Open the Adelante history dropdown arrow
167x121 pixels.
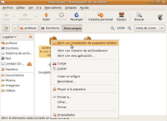[36, 16]
